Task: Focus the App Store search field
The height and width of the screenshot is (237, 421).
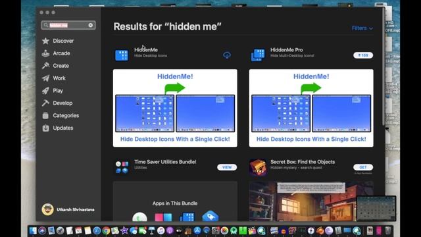Action: [x=68, y=25]
